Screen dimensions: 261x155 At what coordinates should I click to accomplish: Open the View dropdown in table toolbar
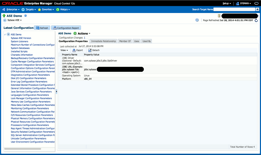(64, 50)
